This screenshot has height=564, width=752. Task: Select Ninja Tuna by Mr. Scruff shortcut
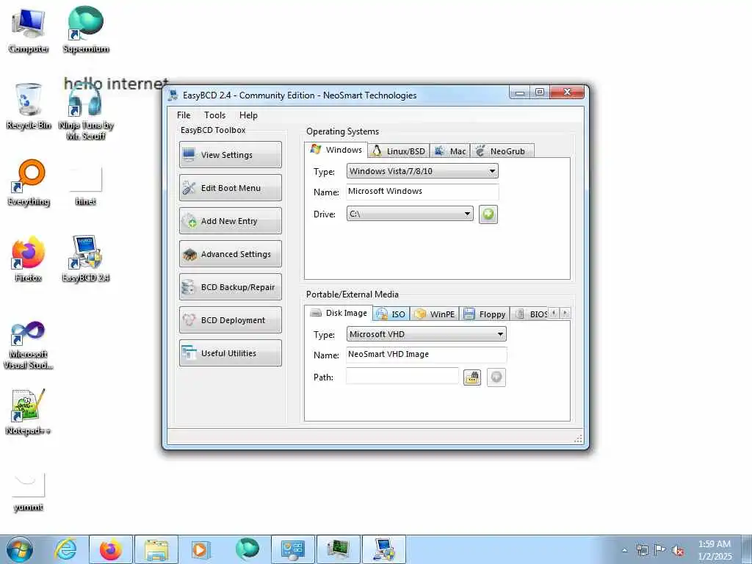(86, 112)
